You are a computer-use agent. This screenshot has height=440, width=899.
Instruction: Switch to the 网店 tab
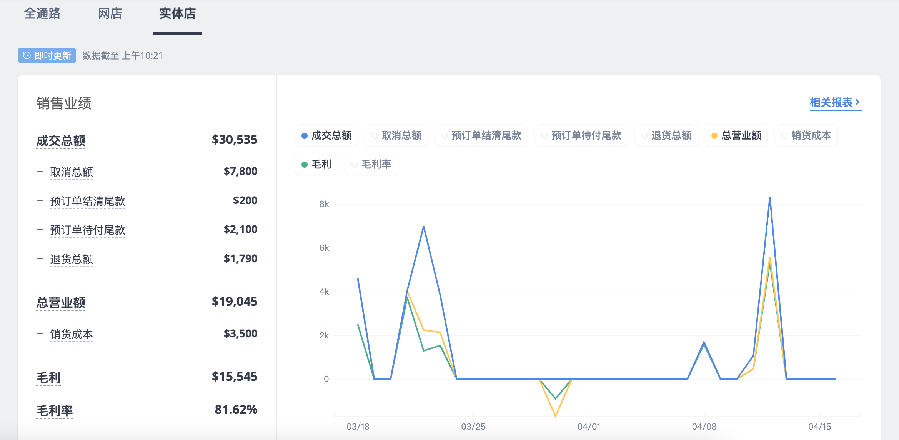point(110,14)
